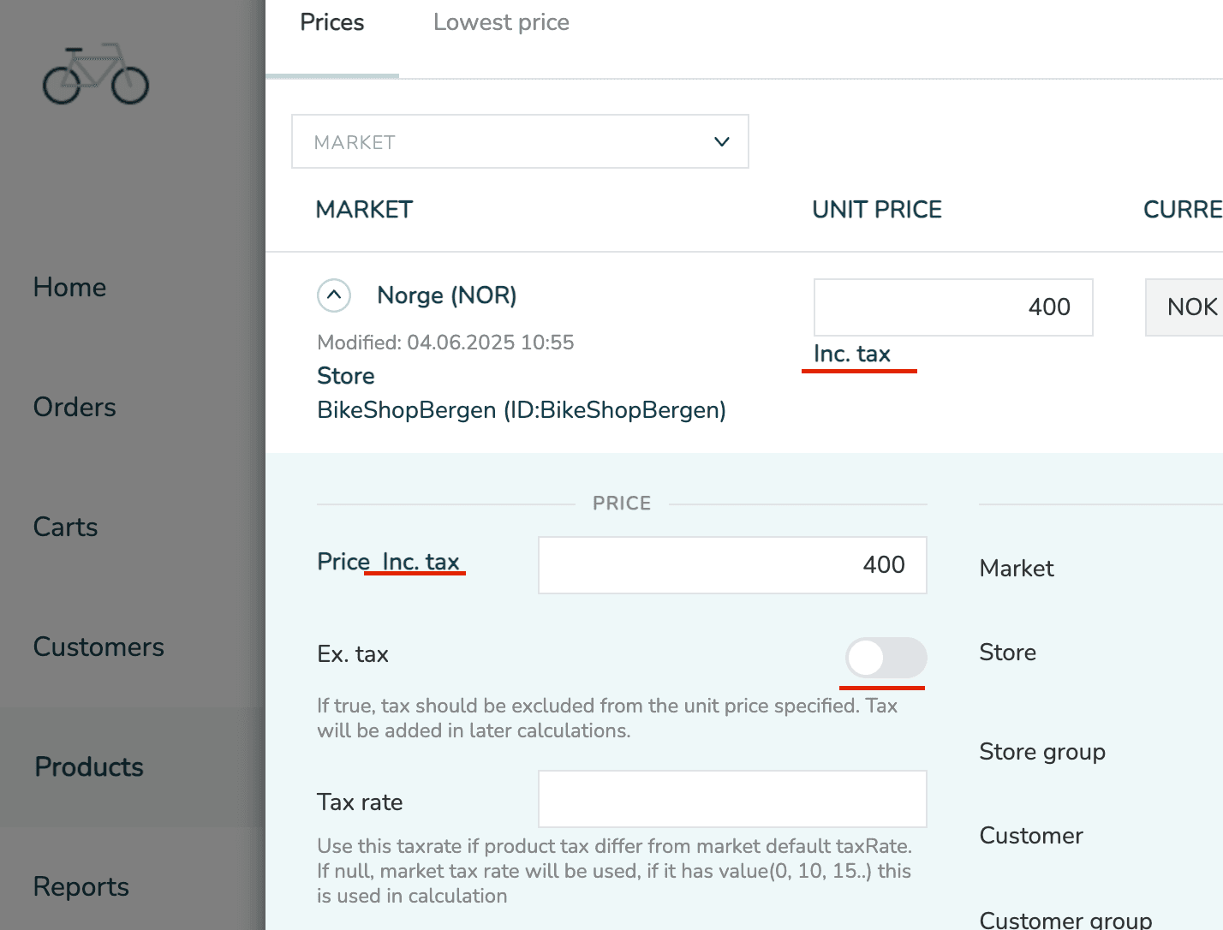Toggle the Ex. tax switch
The height and width of the screenshot is (930, 1223).
(886, 658)
